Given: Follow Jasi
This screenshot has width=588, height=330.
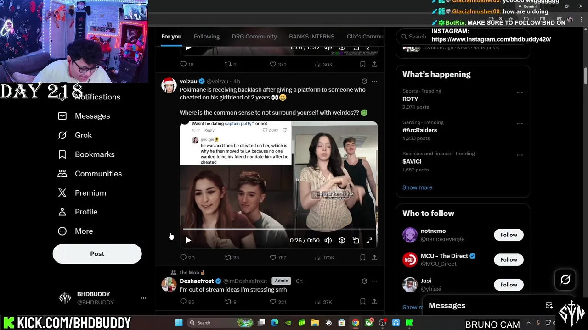Looking at the screenshot, I should [509, 285].
